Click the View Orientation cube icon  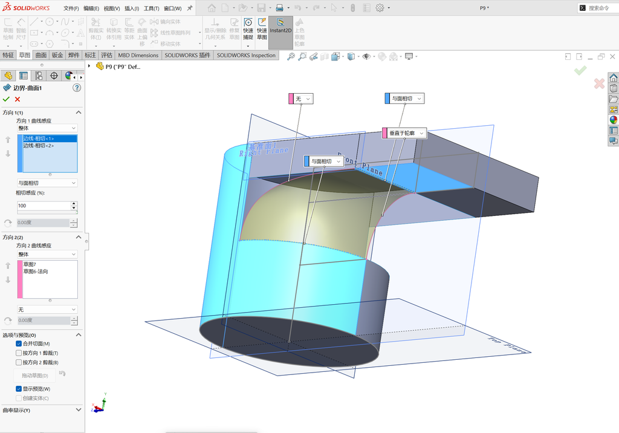coord(336,56)
